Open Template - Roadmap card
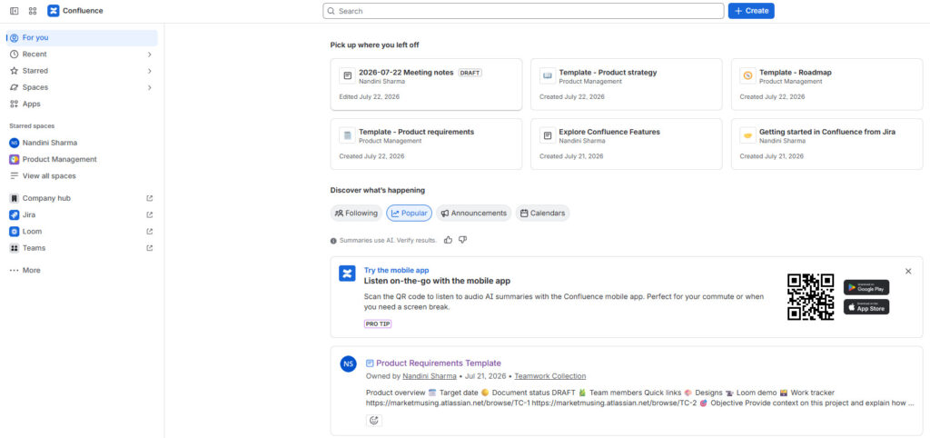Screen dimensions: 930x438 click(x=826, y=85)
